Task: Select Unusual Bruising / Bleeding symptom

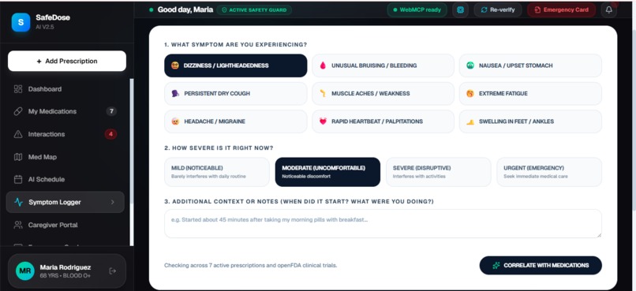Action: click(383, 65)
